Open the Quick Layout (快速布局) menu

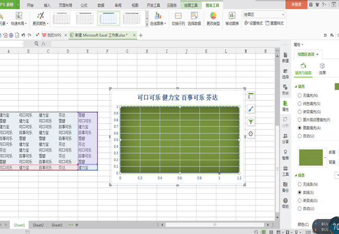click(x=19, y=19)
